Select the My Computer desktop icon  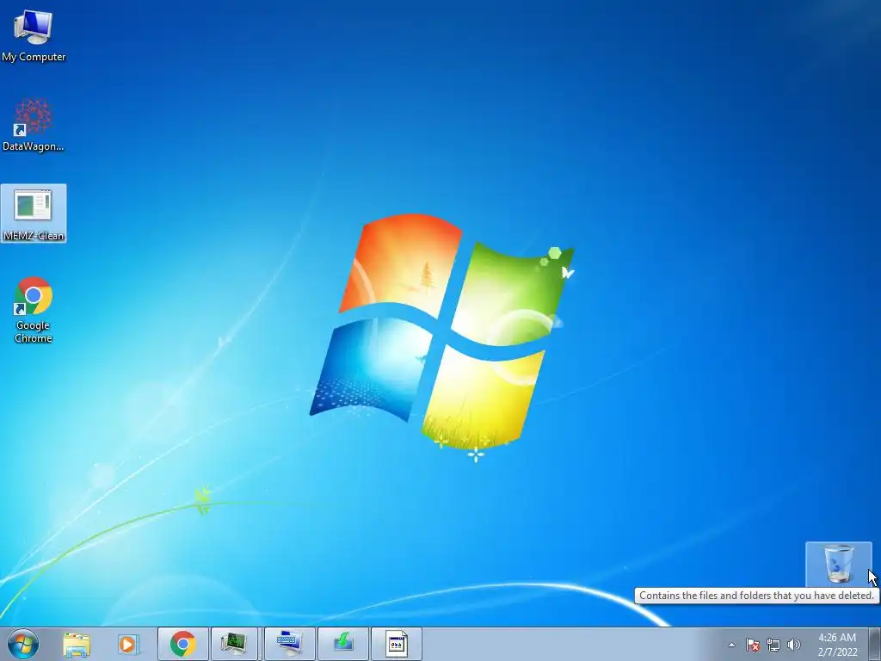click(34, 34)
